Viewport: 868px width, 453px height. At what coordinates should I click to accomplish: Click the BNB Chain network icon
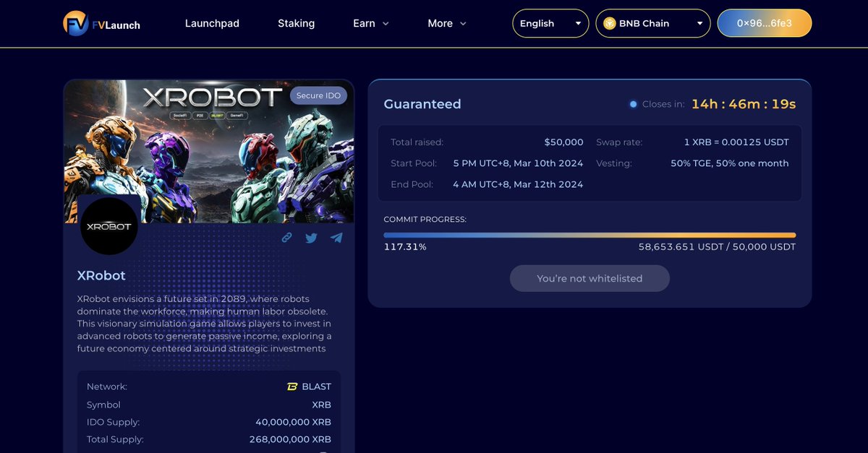point(608,23)
